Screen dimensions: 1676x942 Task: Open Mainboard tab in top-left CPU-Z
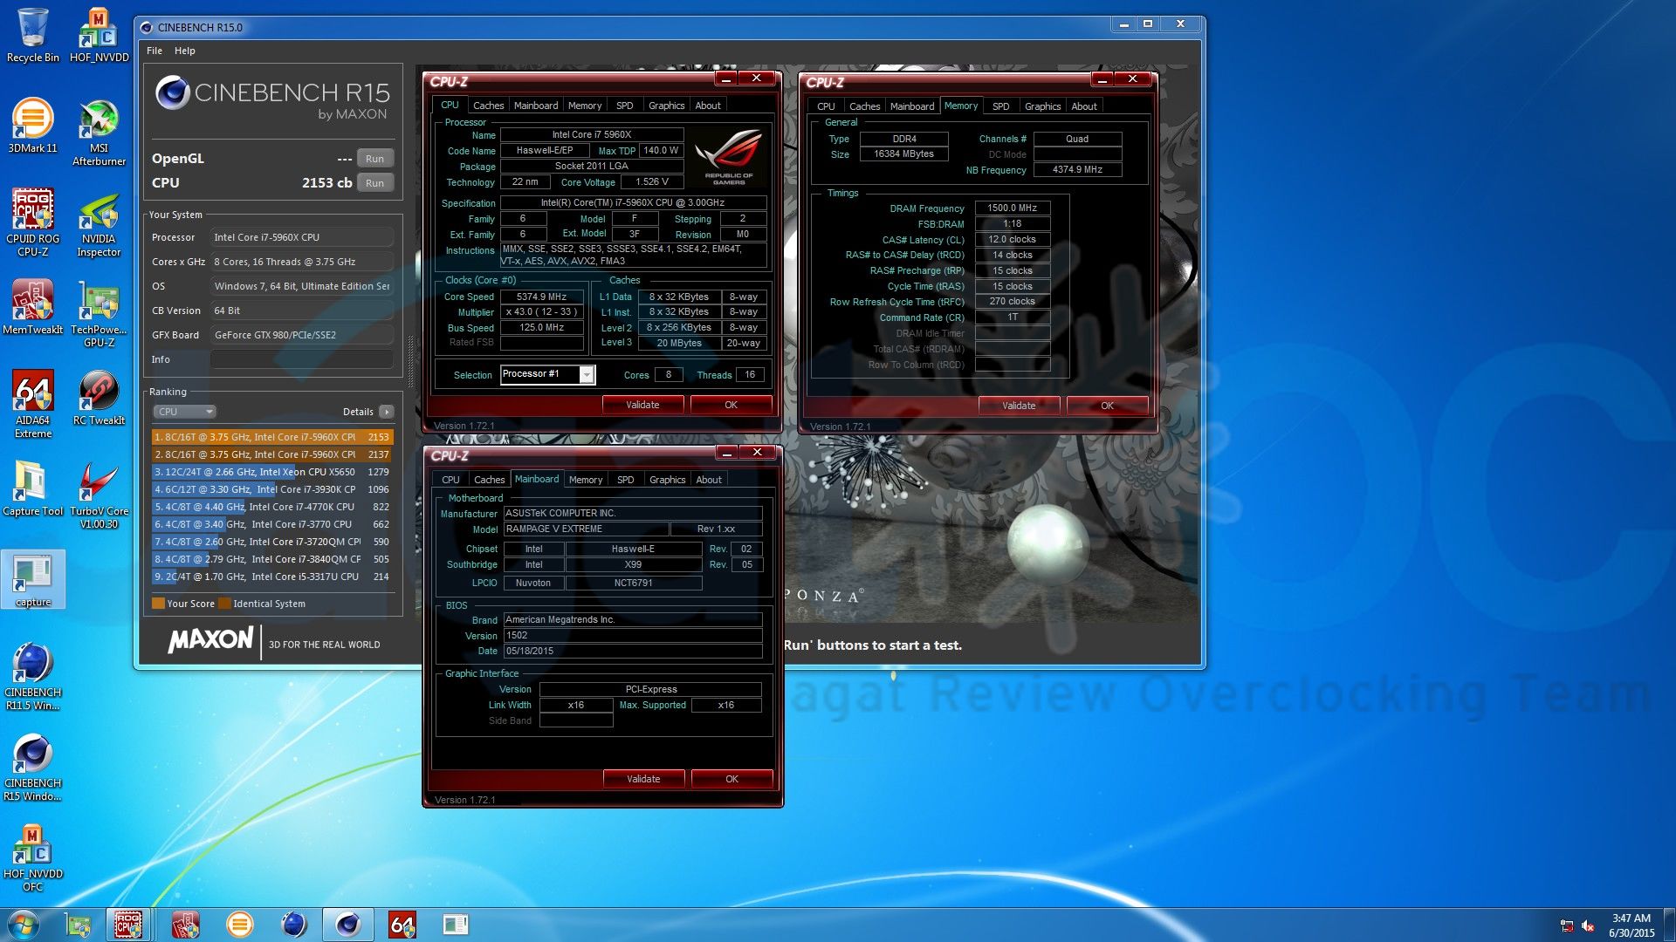(536, 106)
